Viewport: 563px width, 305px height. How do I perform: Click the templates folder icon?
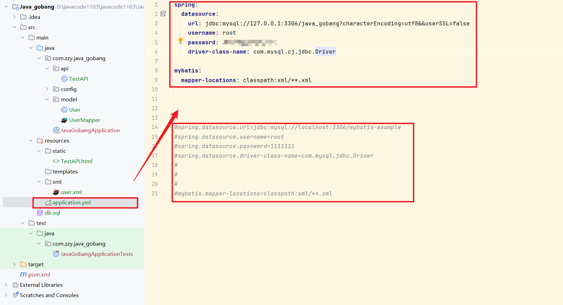[48, 171]
